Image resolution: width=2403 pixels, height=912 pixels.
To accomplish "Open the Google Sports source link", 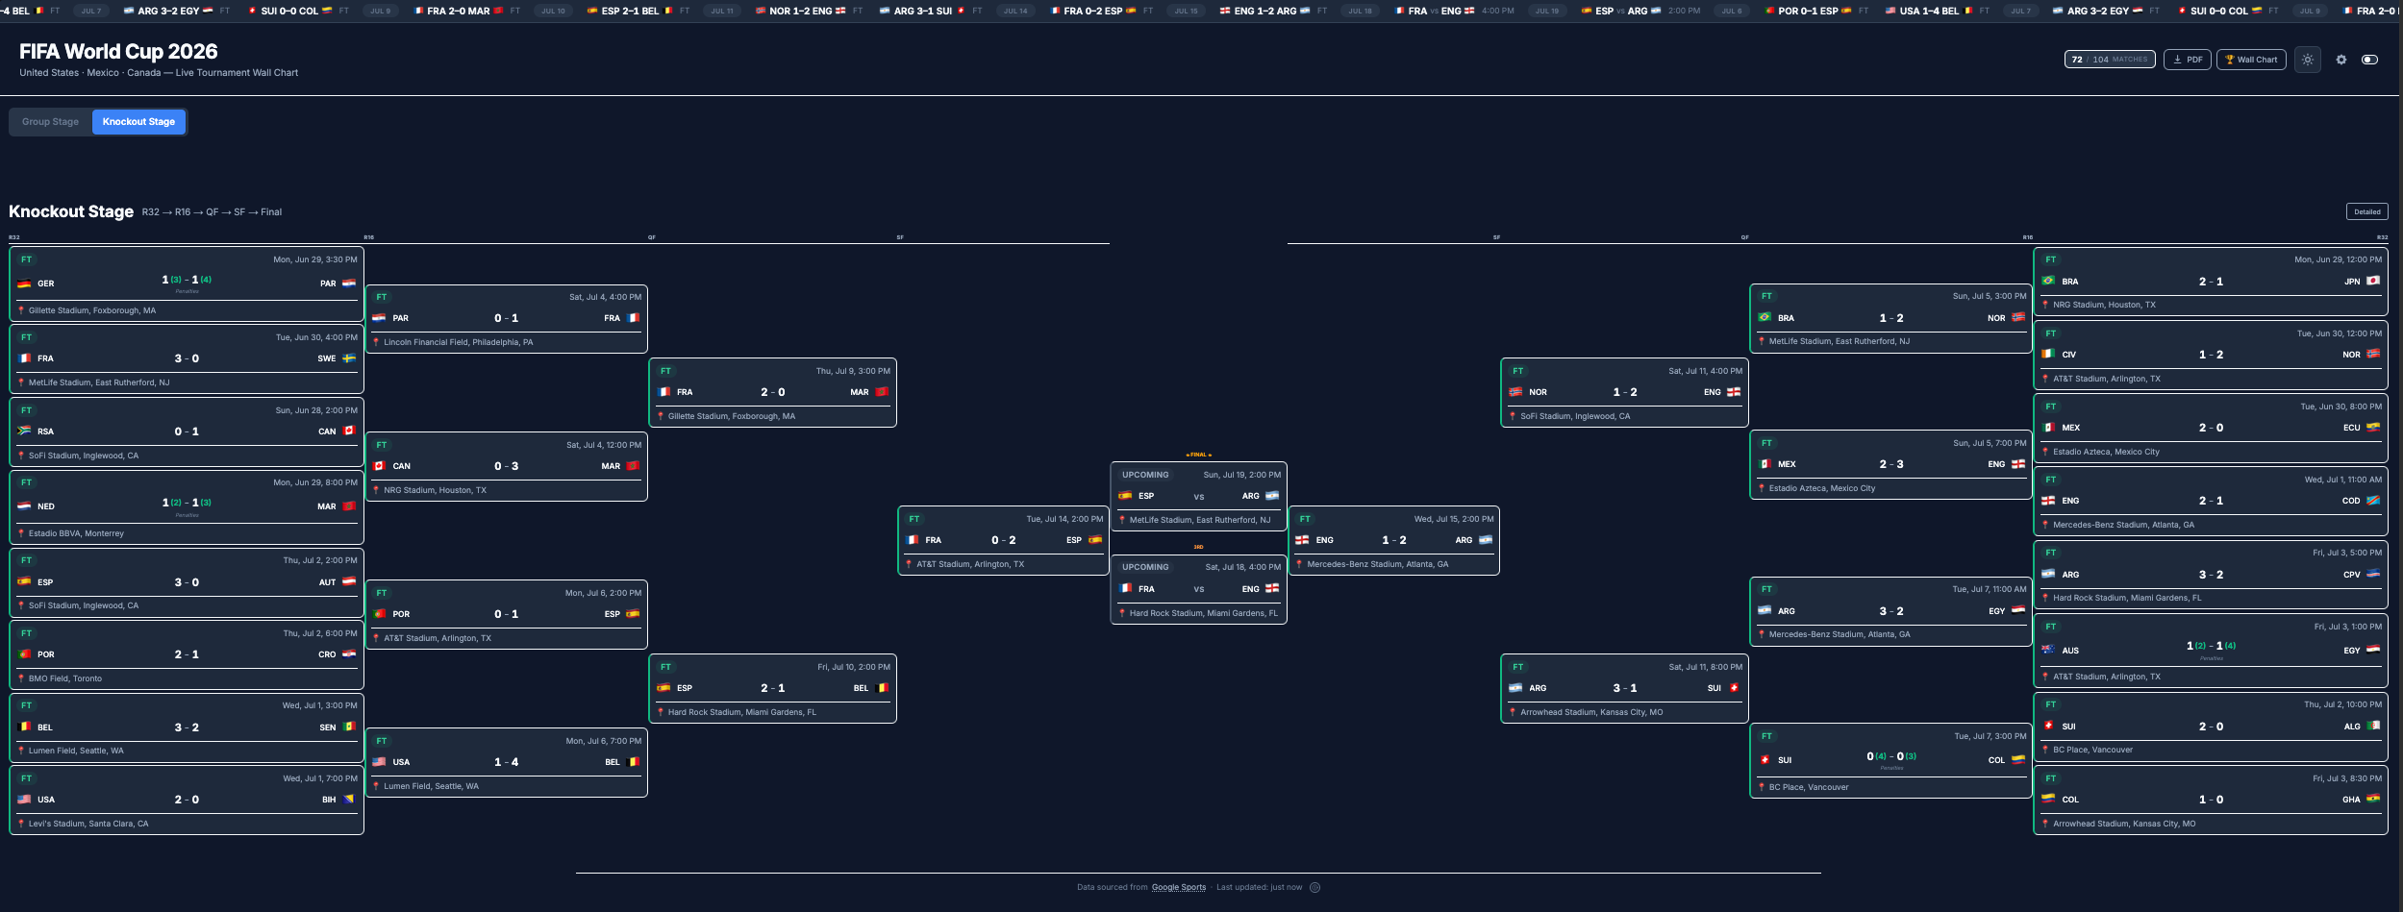I will coord(1178,887).
